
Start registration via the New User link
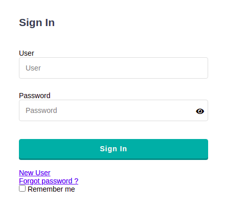[35, 173]
